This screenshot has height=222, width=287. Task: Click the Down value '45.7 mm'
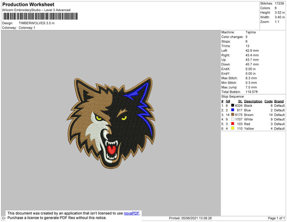coord(252,65)
